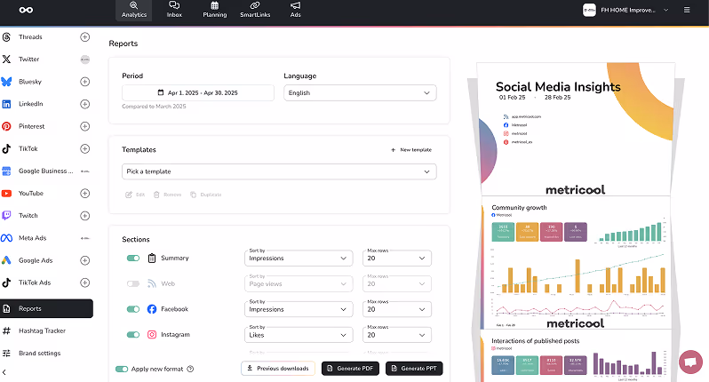Switch to the Inbox tab

[174, 10]
